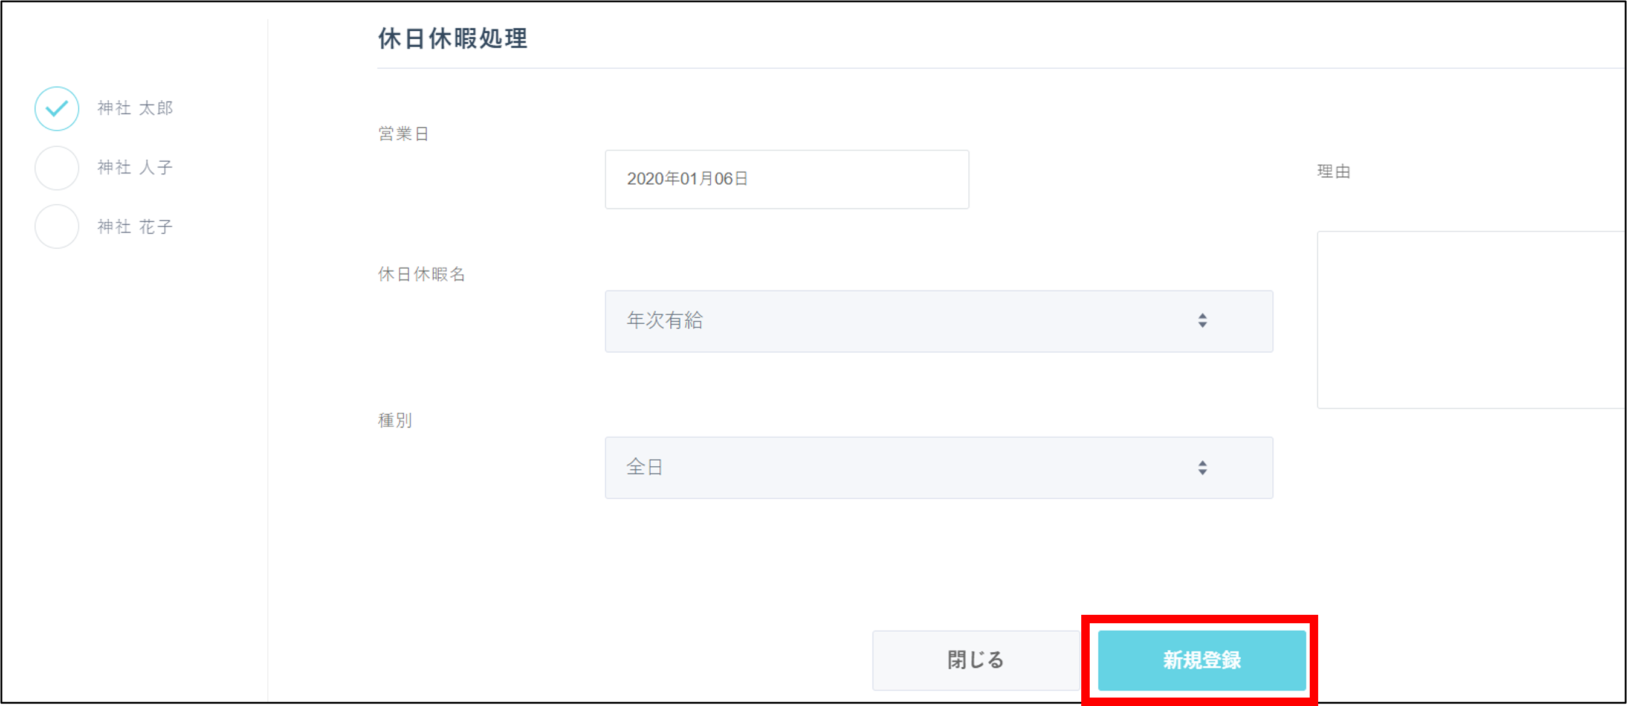The height and width of the screenshot is (706, 1627).
Task: Click the 2020年01月06日 date field
Action: [x=786, y=179]
